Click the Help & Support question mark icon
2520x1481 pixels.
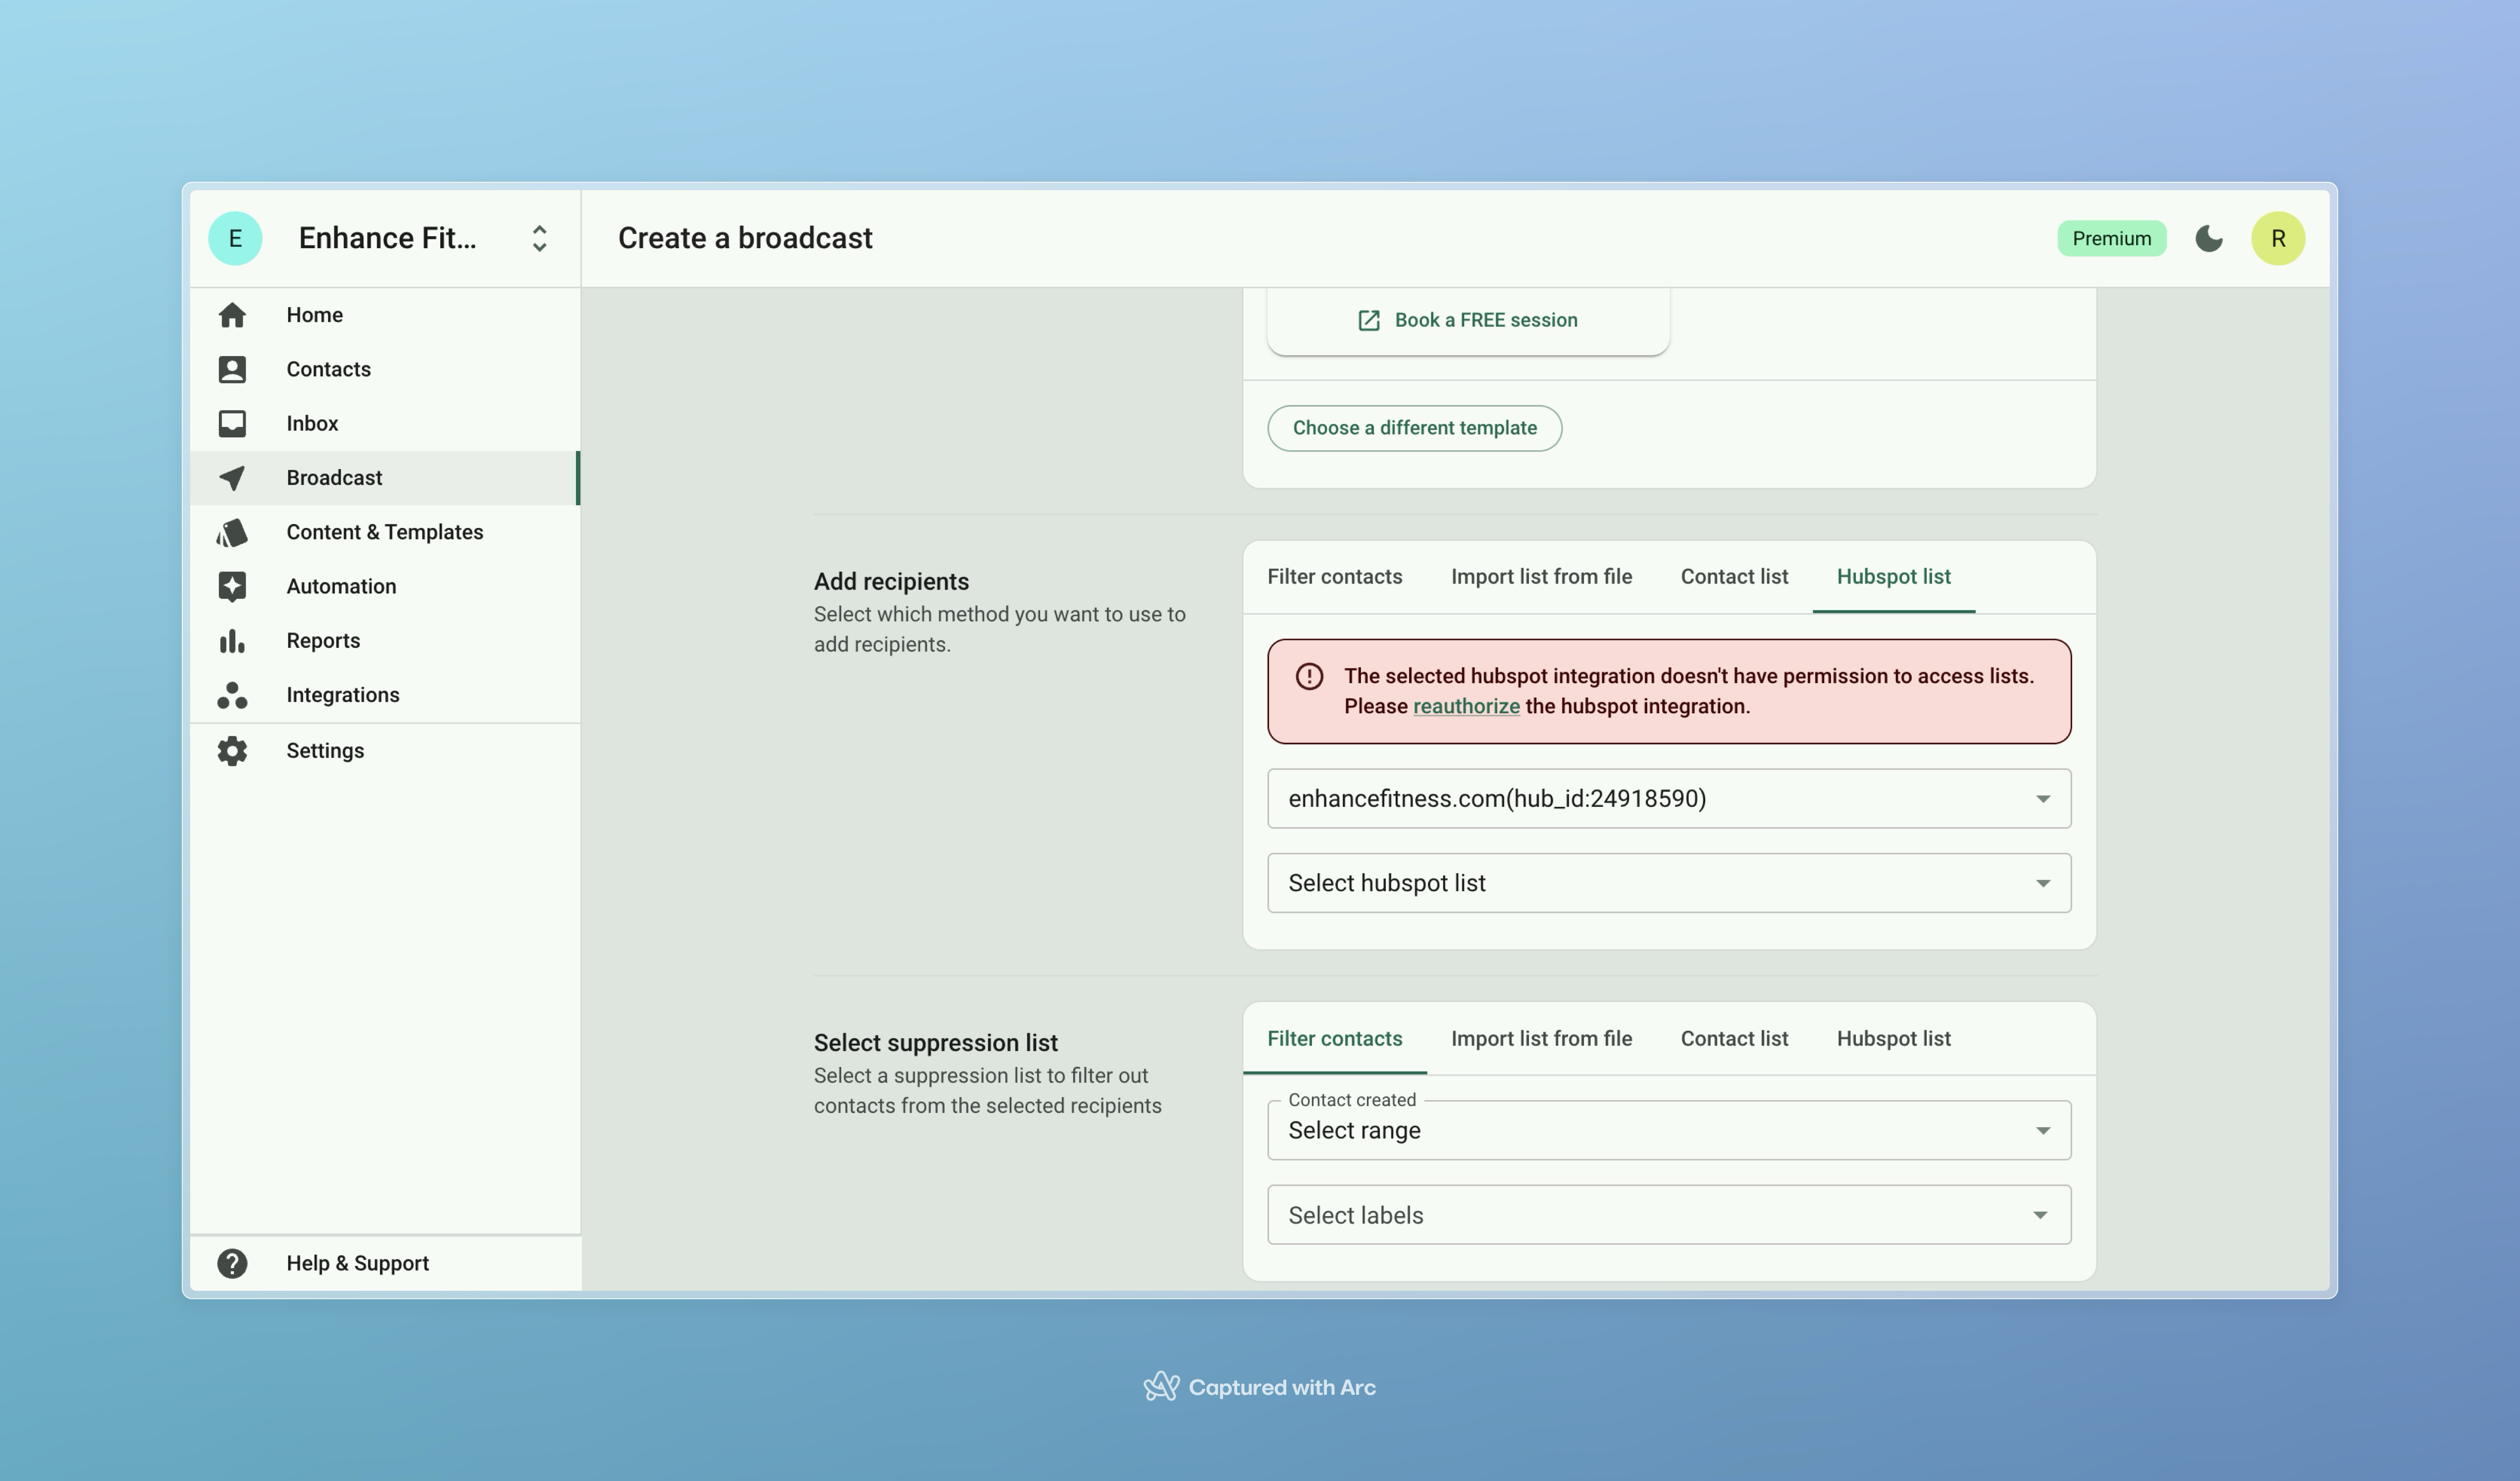tap(232, 1263)
